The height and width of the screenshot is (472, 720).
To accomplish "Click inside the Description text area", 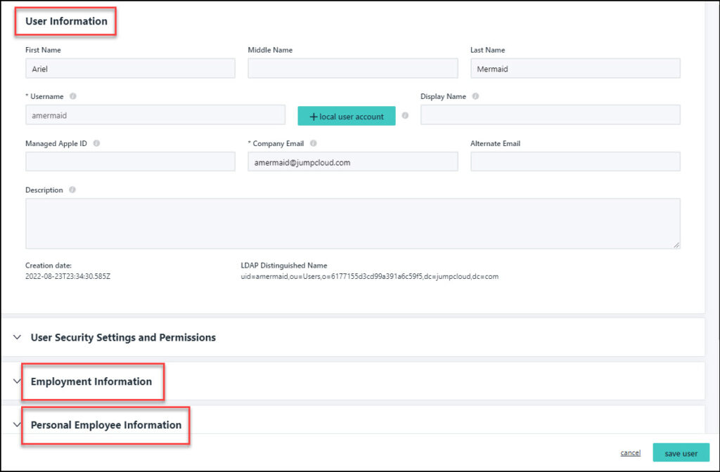I will click(352, 223).
